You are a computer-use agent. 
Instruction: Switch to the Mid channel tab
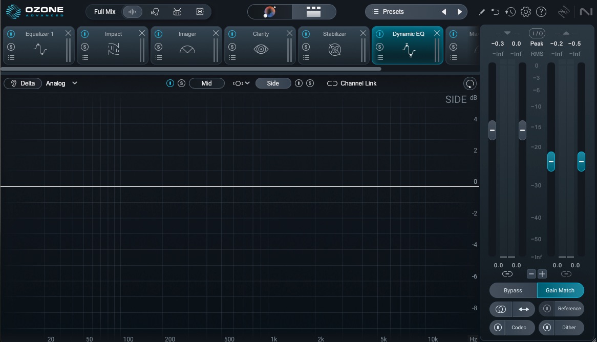click(x=207, y=83)
